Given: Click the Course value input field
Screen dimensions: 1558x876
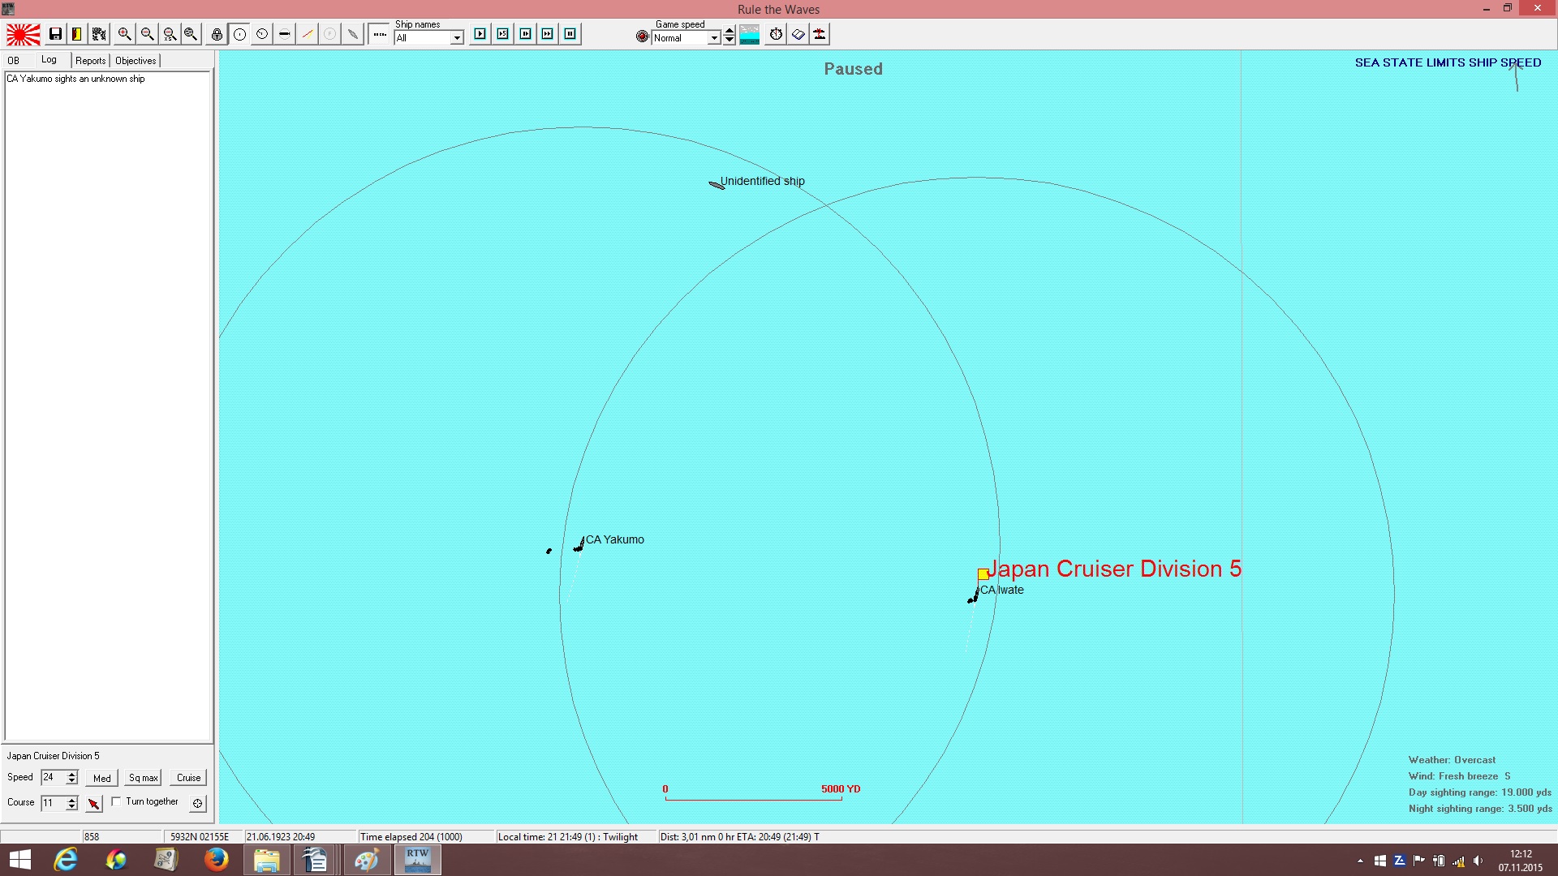Looking at the screenshot, I should coord(54,803).
